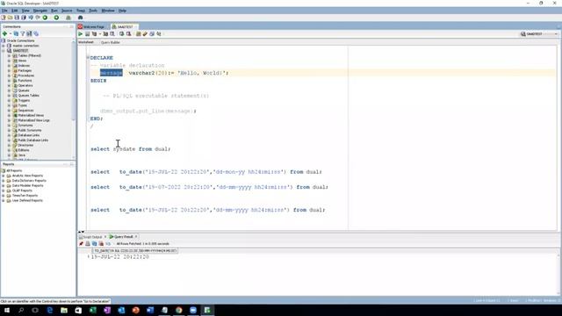The width and height of the screenshot is (562, 316).
Task: Click the Open folder icon in main toolbar
Action: click(10, 18)
